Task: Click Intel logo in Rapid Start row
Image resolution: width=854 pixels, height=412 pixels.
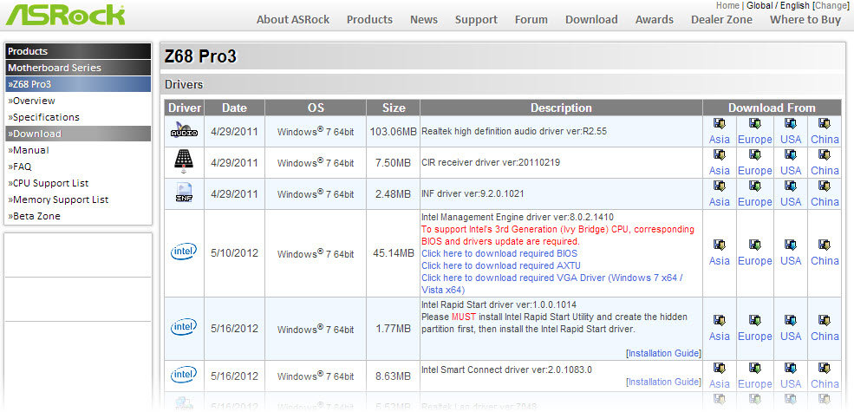Action: click(184, 328)
